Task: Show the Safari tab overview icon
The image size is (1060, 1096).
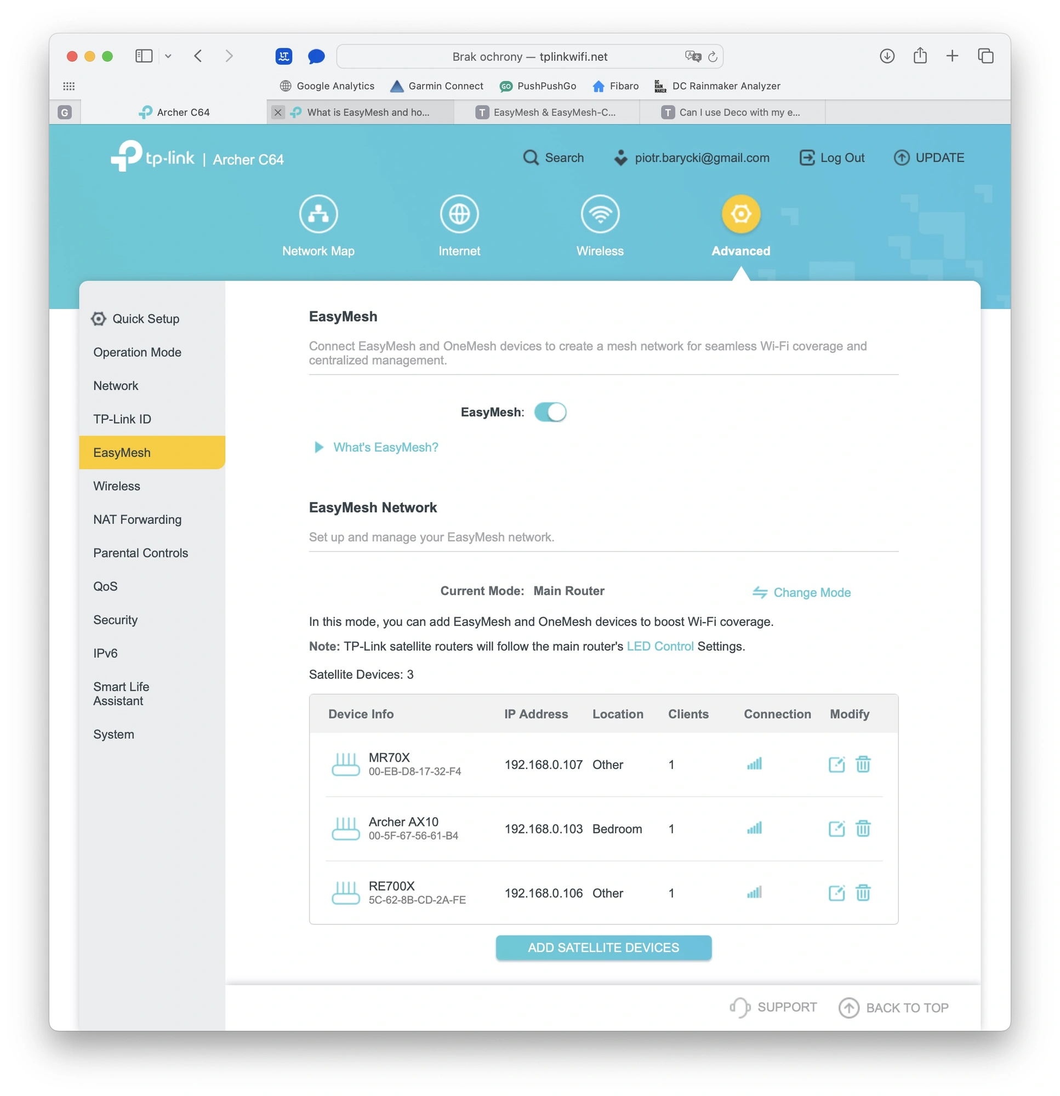Action: point(985,56)
